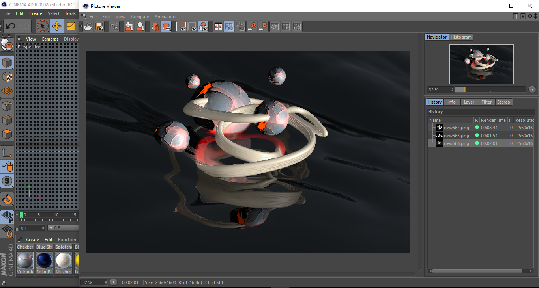Click the Tweak mouse icon
This screenshot has height=288, width=539.
pyautogui.click(x=7, y=166)
